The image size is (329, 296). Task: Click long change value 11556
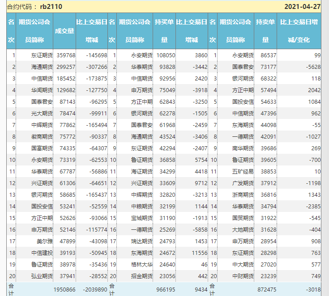tap(200, 253)
